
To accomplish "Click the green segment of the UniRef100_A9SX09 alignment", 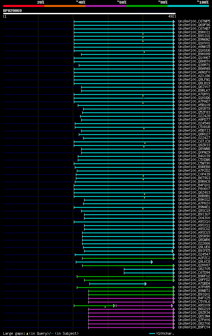I will [94, 306].
